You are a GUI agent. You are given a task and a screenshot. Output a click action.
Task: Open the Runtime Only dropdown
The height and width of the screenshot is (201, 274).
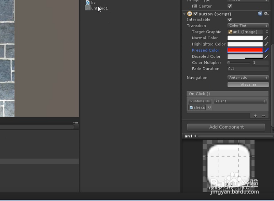200,101
